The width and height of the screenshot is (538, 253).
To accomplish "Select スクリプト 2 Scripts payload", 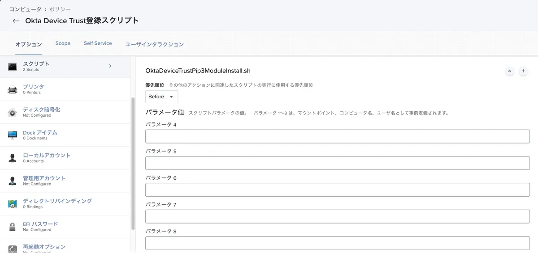I will 65,67.
